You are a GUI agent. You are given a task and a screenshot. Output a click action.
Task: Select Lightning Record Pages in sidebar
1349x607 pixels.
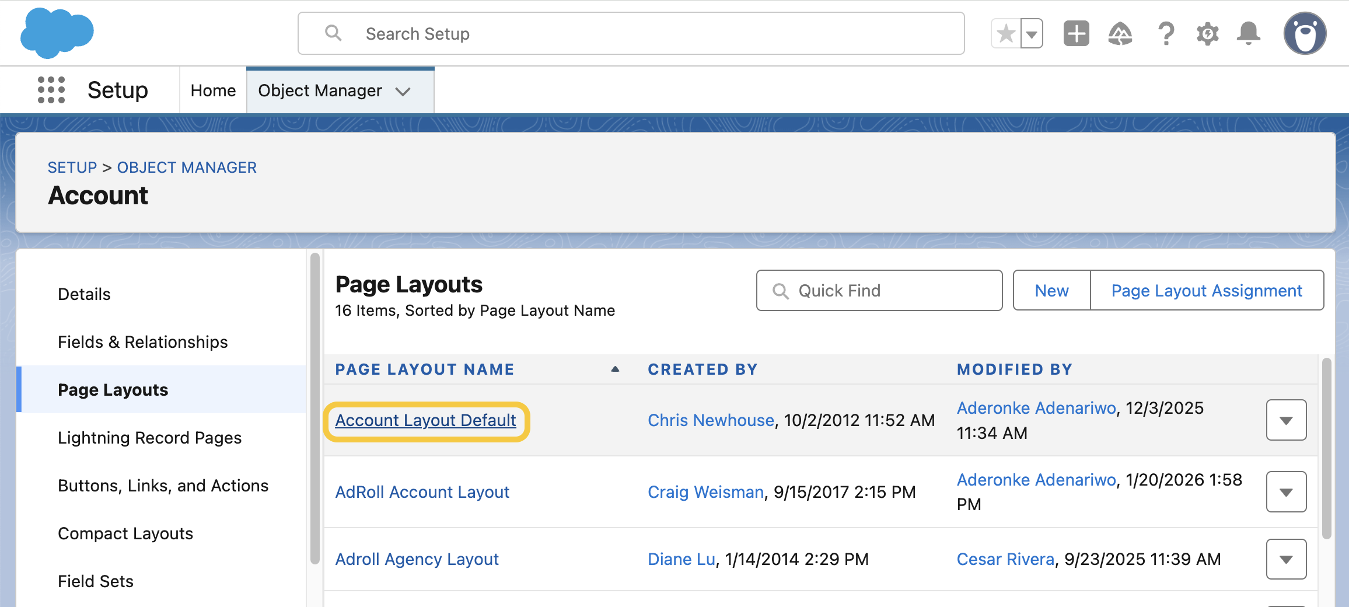(x=149, y=438)
